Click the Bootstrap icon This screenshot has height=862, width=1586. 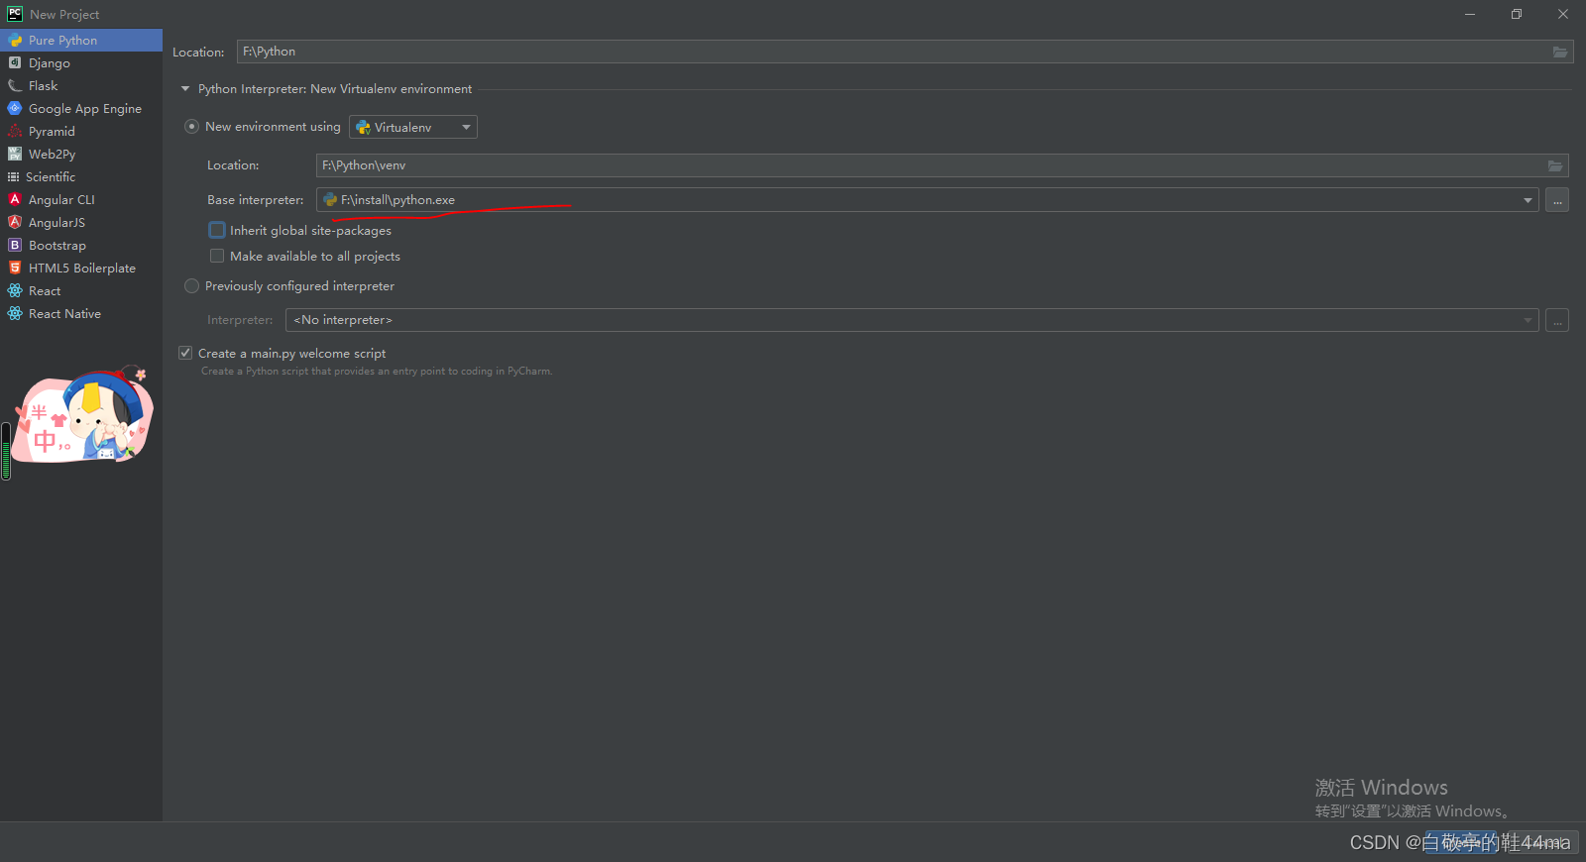click(x=15, y=246)
